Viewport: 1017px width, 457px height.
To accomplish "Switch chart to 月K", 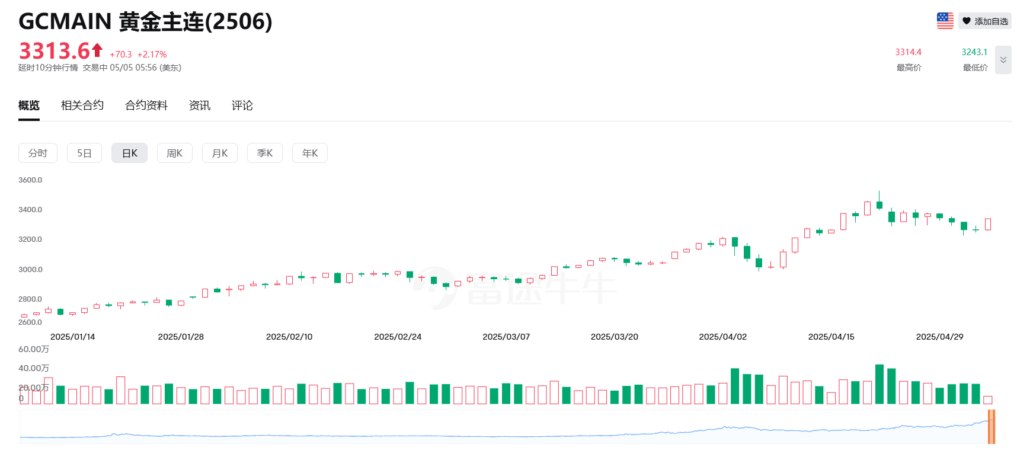I will pyautogui.click(x=219, y=153).
